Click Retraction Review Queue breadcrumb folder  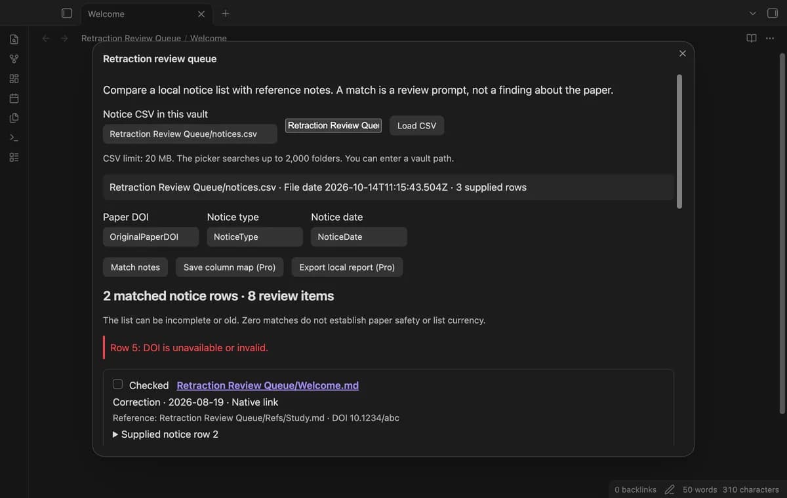pyautogui.click(x=131, y=38)
